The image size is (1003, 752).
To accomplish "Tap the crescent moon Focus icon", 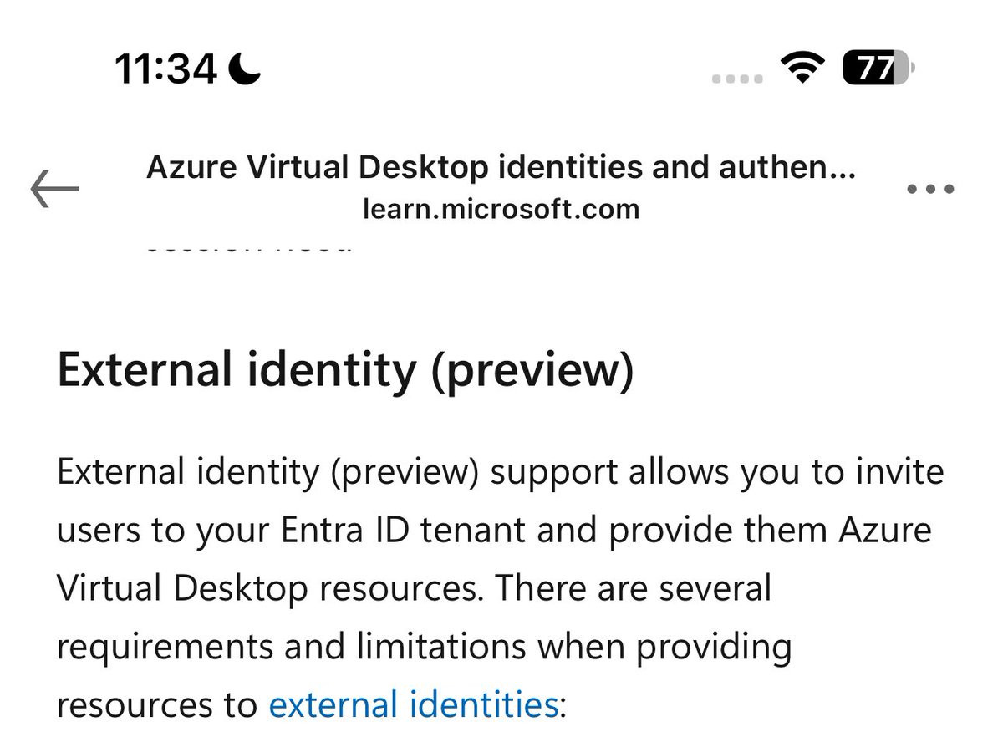I will click(x=245, y=69).
